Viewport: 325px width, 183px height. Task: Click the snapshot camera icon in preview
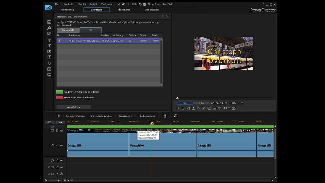click(x=209, y=108)
